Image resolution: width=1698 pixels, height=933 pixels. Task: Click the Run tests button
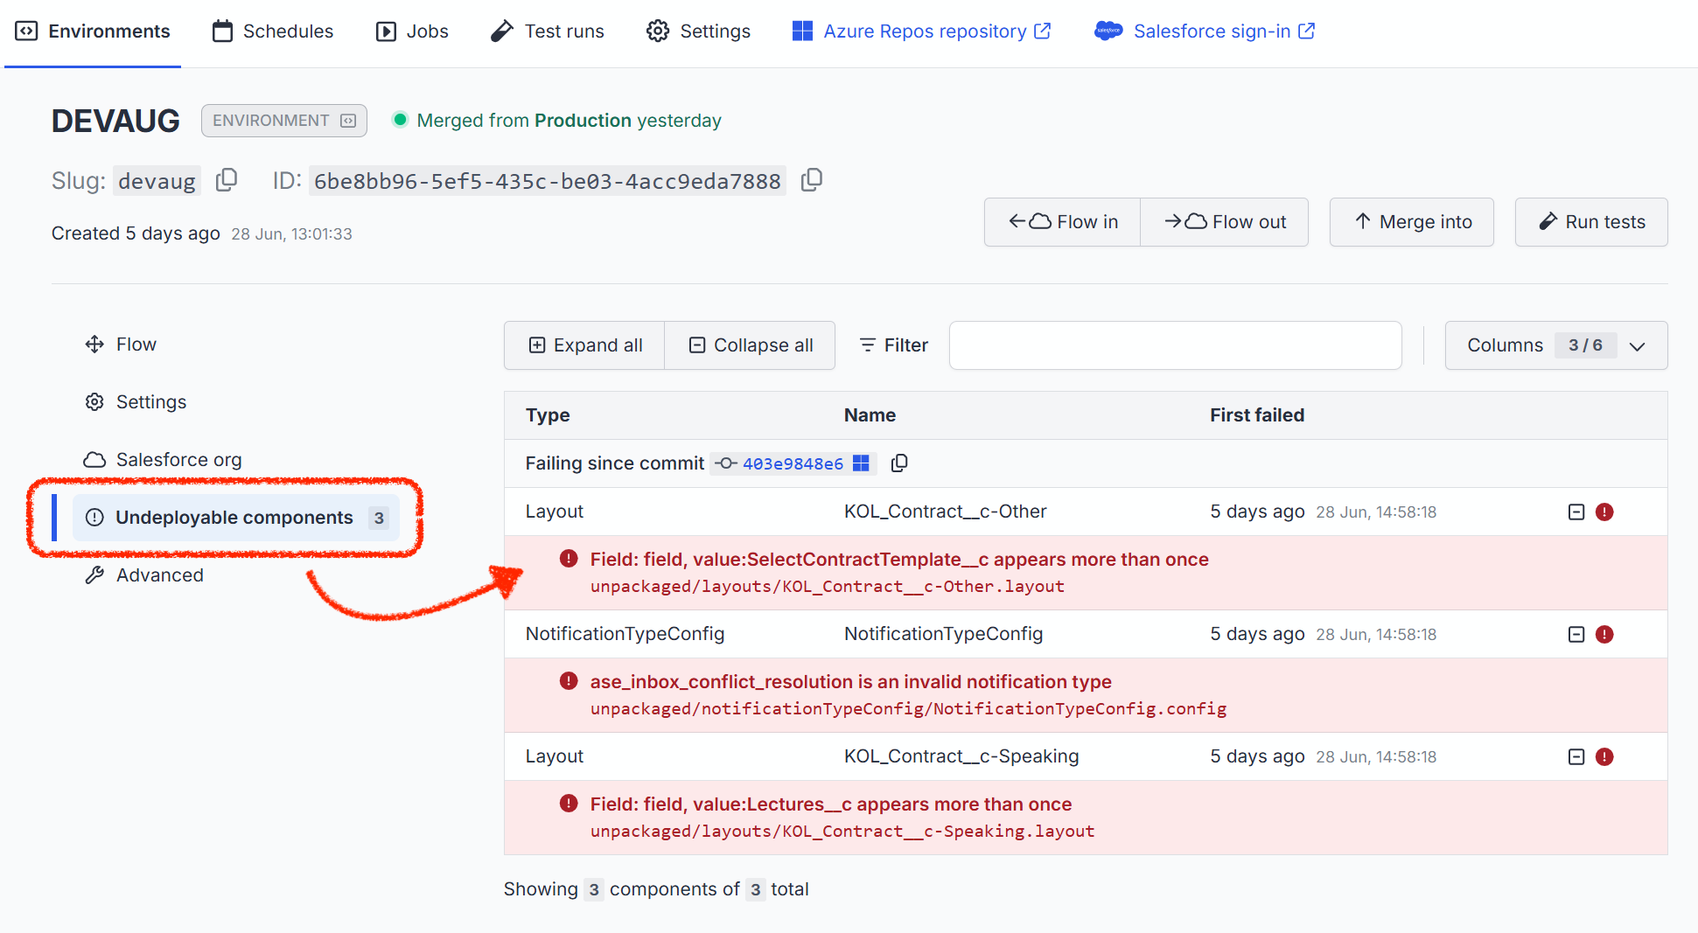click(x=1591, y=222)
